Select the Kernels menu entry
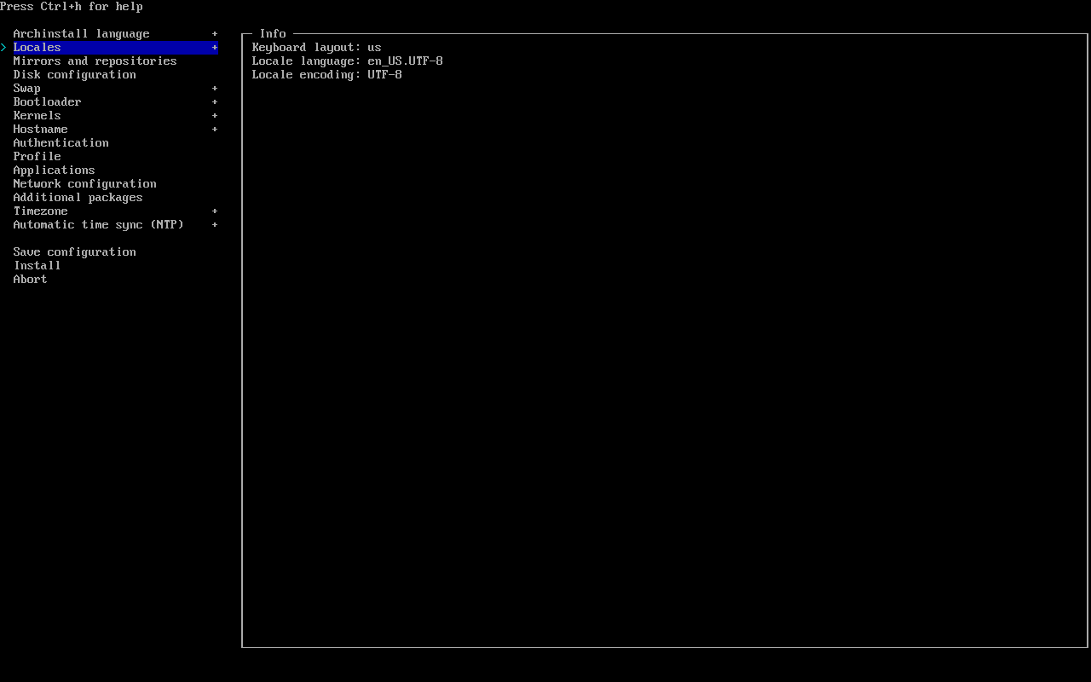The height and width of the screenshot is (682, 1091). (x=37, y=116)
